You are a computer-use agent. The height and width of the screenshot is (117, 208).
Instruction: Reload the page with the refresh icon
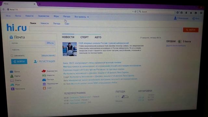tap(136, 12)
